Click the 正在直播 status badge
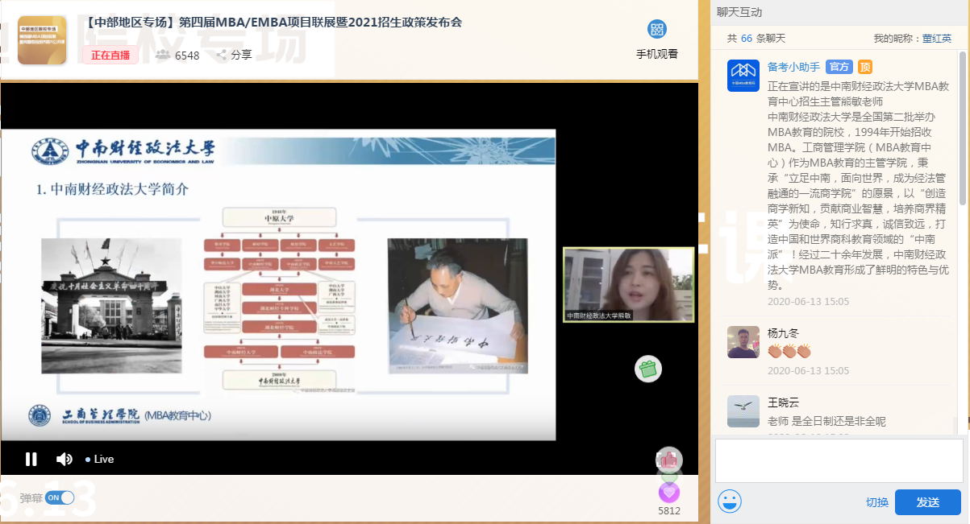The image size is (970, 524). [110, 55]
